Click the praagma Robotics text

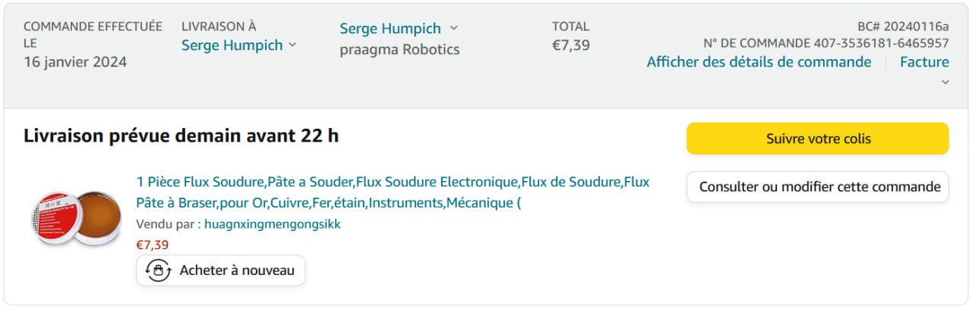(399, 50)
